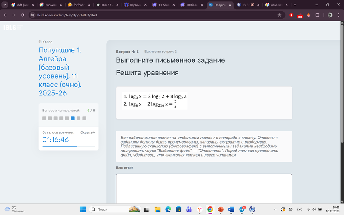Open the browser extensions puzzle icon
This screenshot has width=344, height=215.
click(x=317, y=15)
